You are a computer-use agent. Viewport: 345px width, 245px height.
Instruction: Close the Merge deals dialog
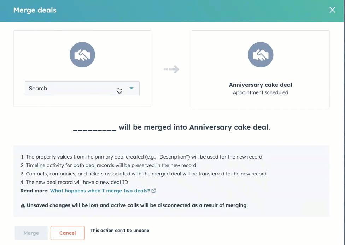click(332, 10)
